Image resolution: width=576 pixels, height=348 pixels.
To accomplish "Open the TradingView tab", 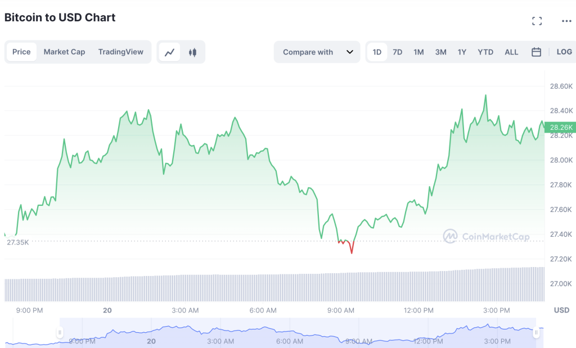I will (x=121, y=52).
